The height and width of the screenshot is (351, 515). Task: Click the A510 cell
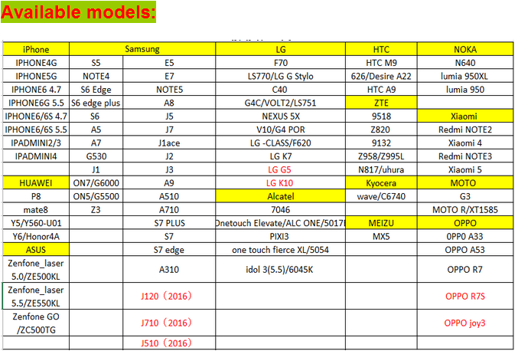[169, 196]
